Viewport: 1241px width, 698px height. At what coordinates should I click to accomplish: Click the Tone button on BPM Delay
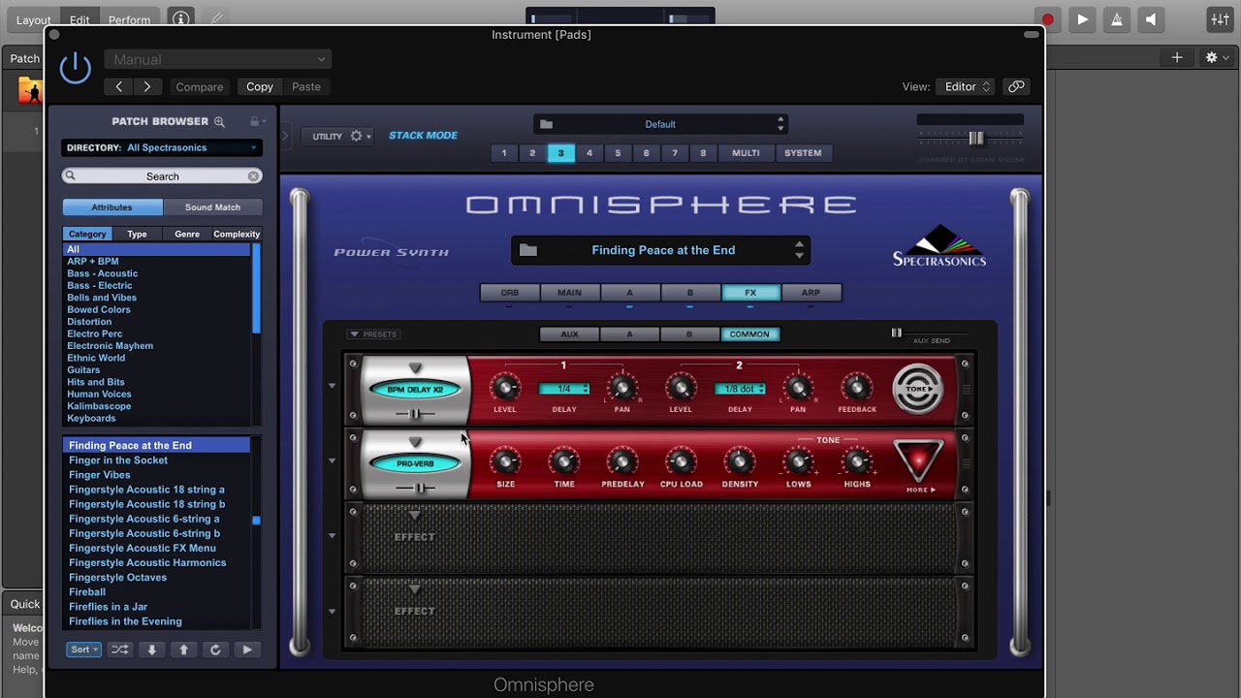[x=916, y=389]
